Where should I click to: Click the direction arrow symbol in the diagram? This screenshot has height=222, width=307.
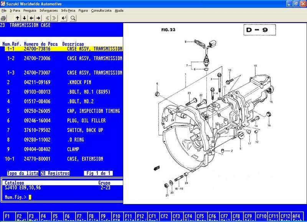[157, 168]
